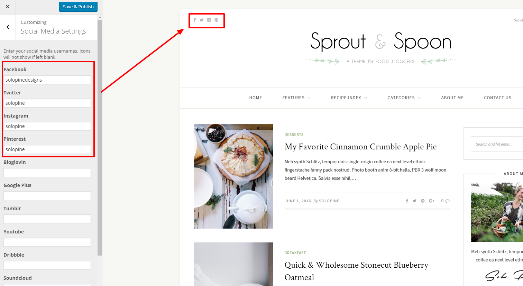This screenshot has width=523, height=286.
Task: Click the Save & Publish button
Action: (x=78, y=7)
